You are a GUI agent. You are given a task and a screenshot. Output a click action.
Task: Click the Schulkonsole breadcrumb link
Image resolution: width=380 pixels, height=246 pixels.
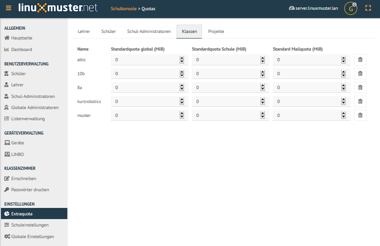[124, 8]
